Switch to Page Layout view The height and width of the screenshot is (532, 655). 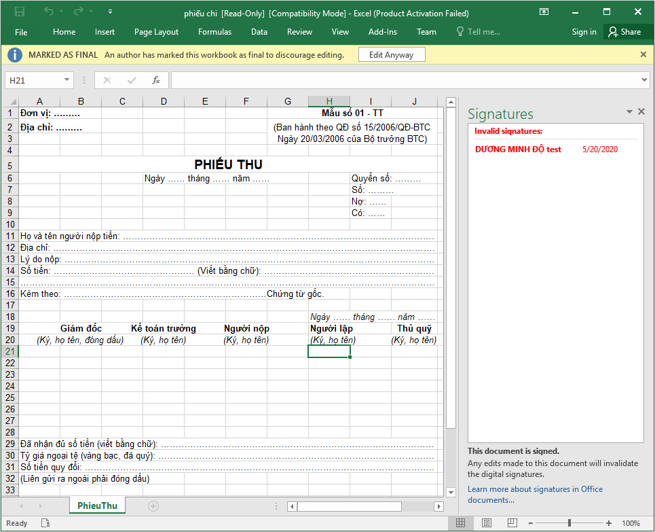[486, 523]
